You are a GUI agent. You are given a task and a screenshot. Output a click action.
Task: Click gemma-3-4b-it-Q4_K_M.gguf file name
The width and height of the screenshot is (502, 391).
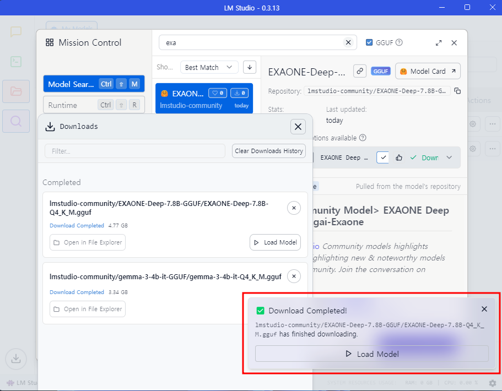tap(165, 276)
